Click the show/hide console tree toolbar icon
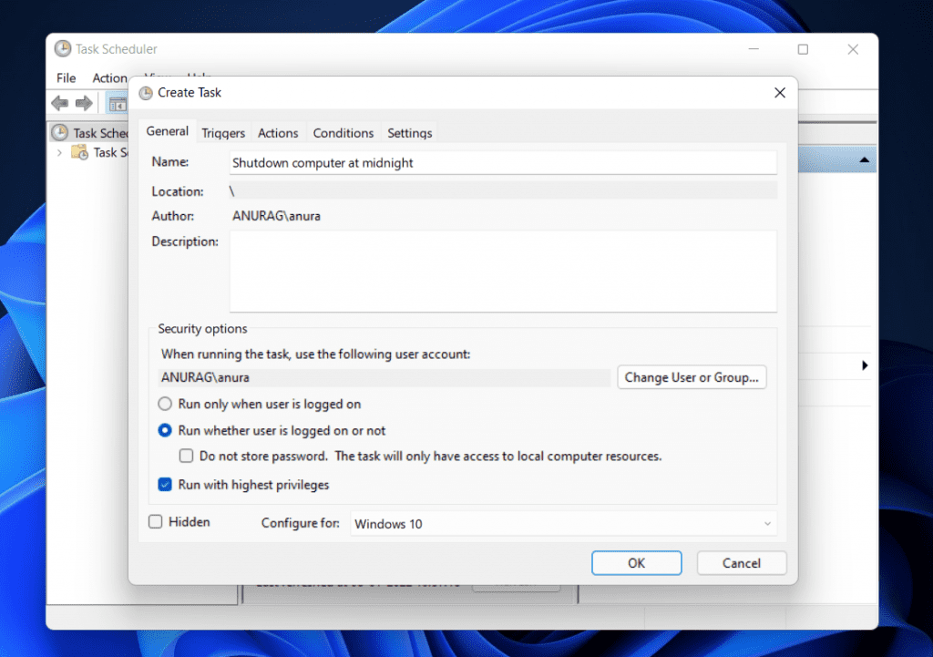Image resolution: width=933 pixels, height=657 pixels. point(117,102)
